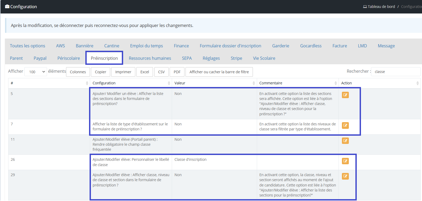
Task: Open the Ressources humaines tab
Action: [x=150, y=58]
